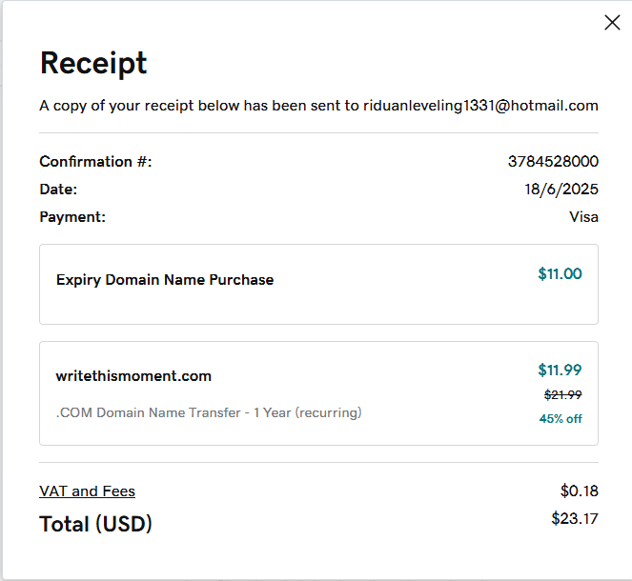The width and height of the screenshot is (632, 581).
Task: Select email address riduanleveling1331@hotmail.com
Action: click(480, 106)
